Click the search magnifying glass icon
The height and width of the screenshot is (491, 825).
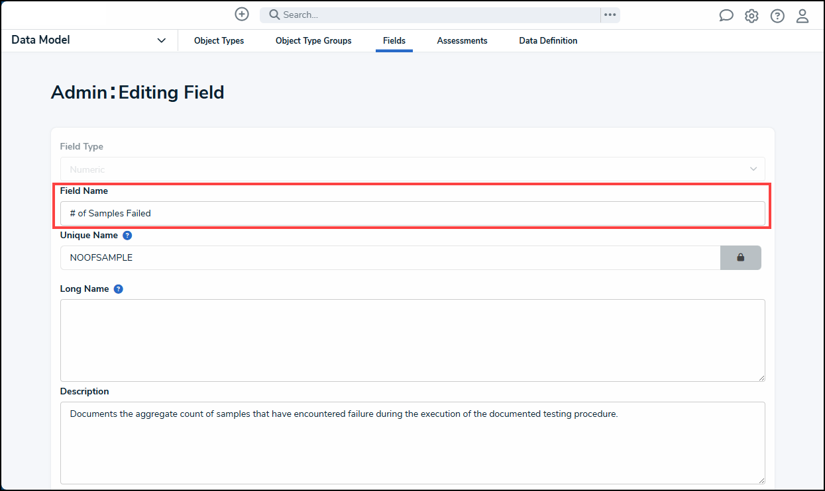pos(274,15)
